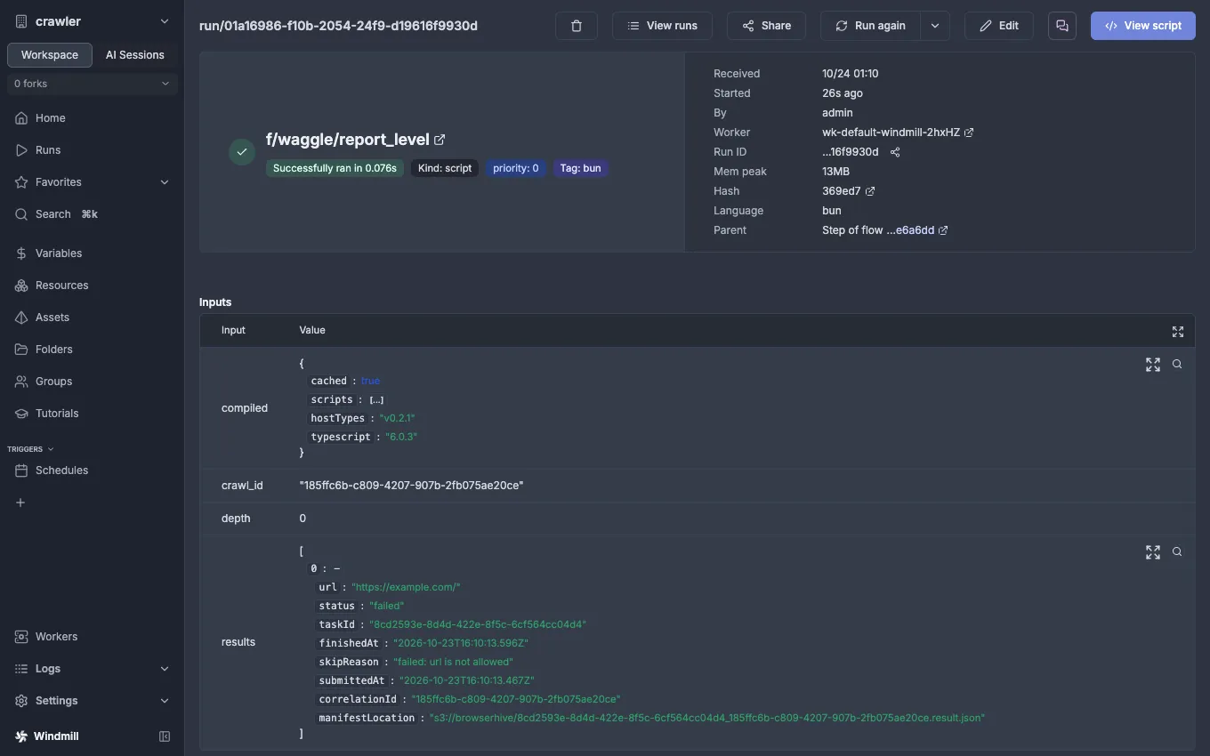Collapse the sidebar with the panel icon
Screen dimensions: 1210x756
point(165,736)
